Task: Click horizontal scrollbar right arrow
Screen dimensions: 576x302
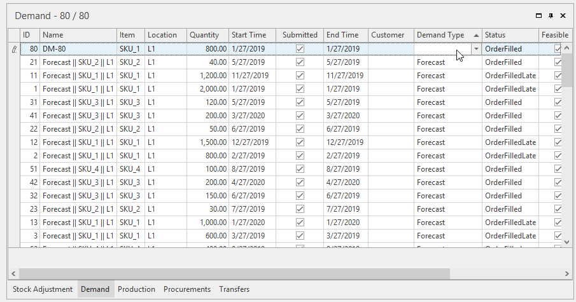Action: tap(567, 274)
